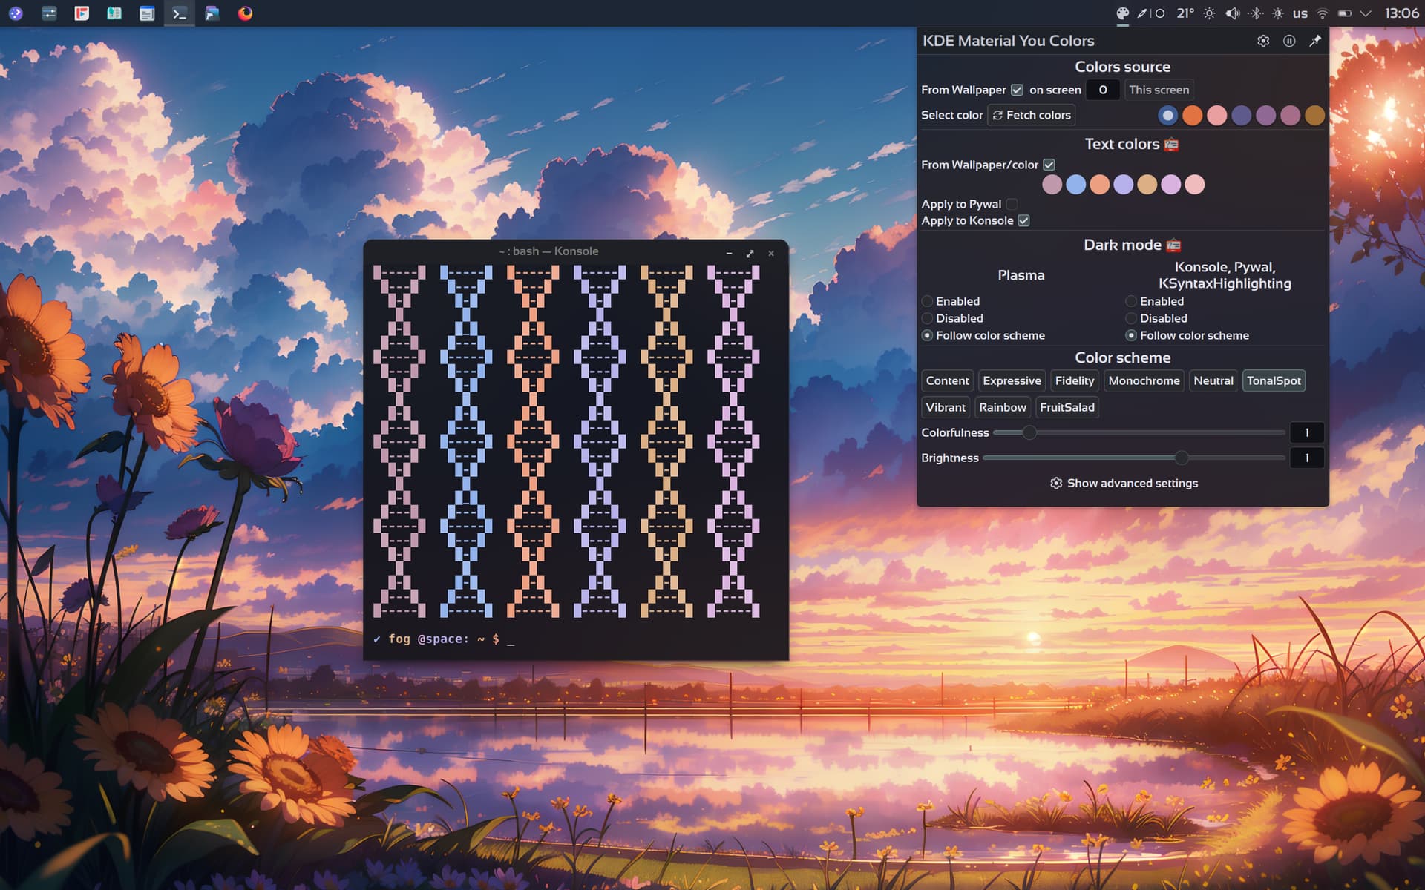Toggle the From Wallpaper/color checkbox
Viewport: 1425px width, 890px height.
click(x=1049, y=165)
